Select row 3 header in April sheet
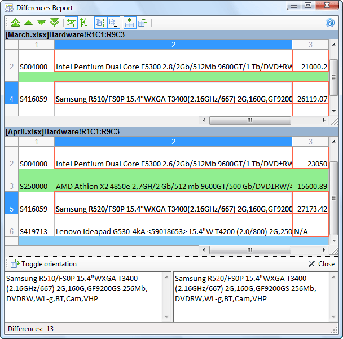The image size is (343, 339). (x=12, y=180)
